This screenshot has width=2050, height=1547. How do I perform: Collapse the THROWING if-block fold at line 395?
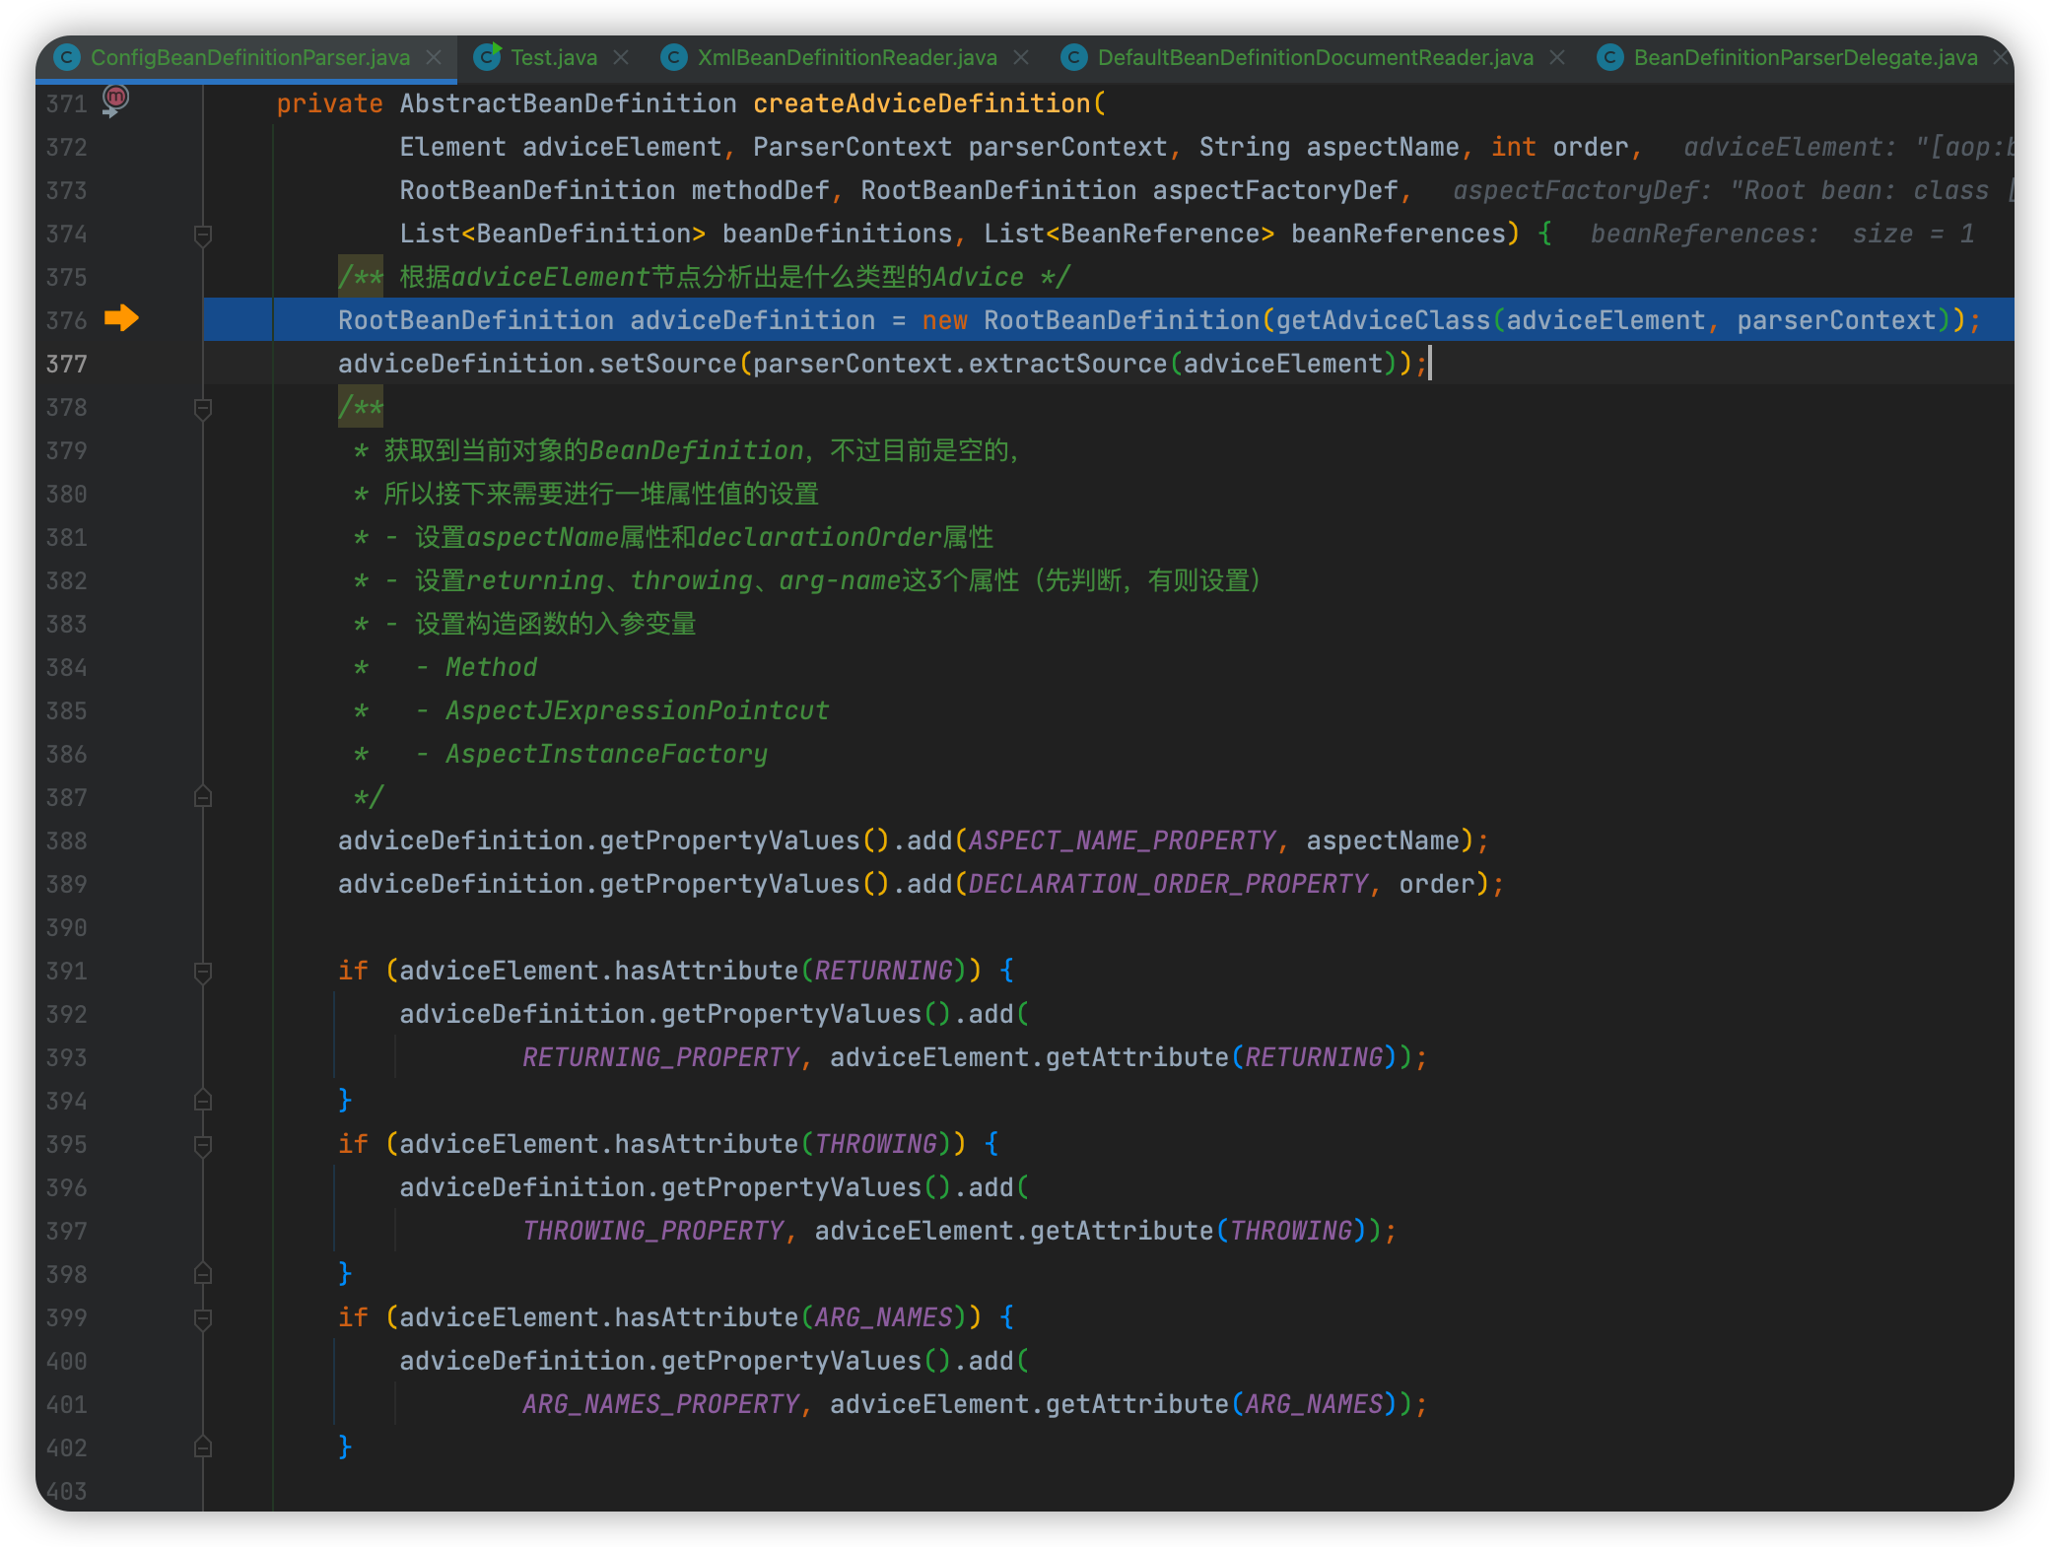coord(203,1145)
